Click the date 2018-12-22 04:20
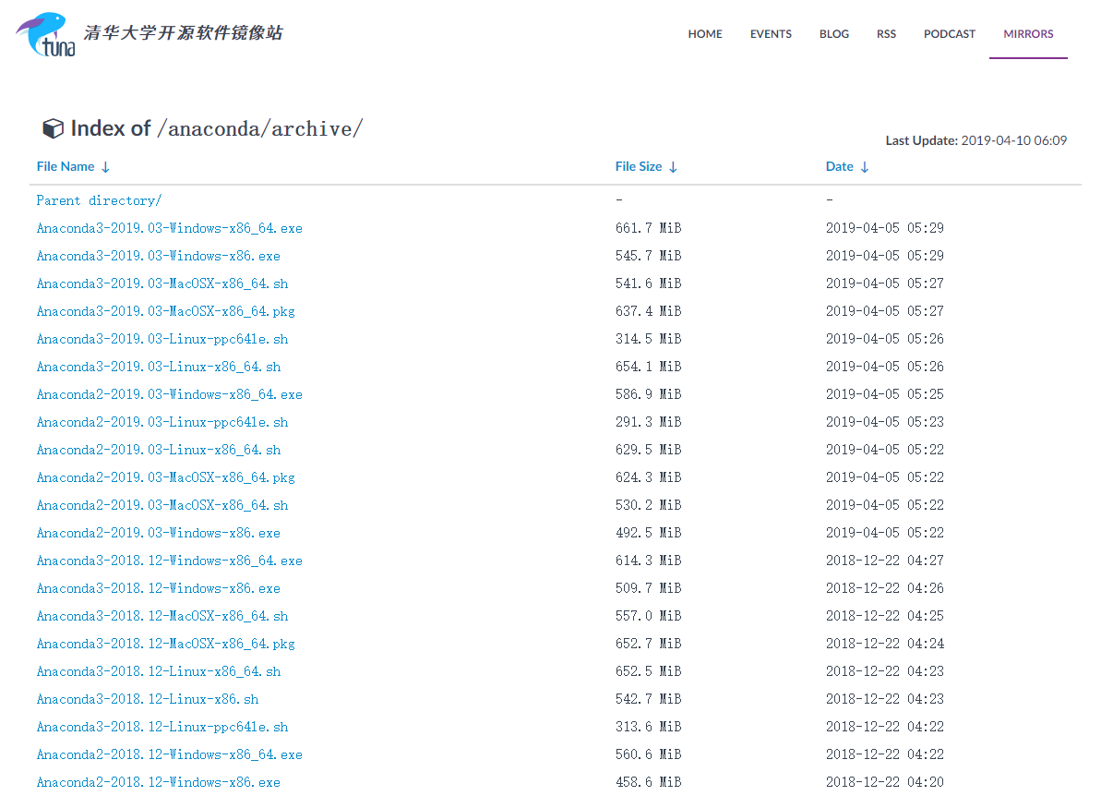The image size is (1101, 796). point(885,783)
